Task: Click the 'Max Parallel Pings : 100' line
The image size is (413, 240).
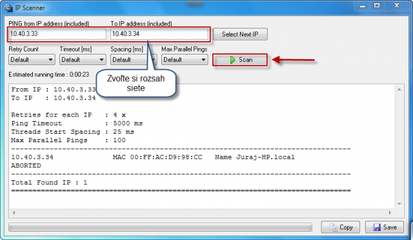Action: click(68, 140)
